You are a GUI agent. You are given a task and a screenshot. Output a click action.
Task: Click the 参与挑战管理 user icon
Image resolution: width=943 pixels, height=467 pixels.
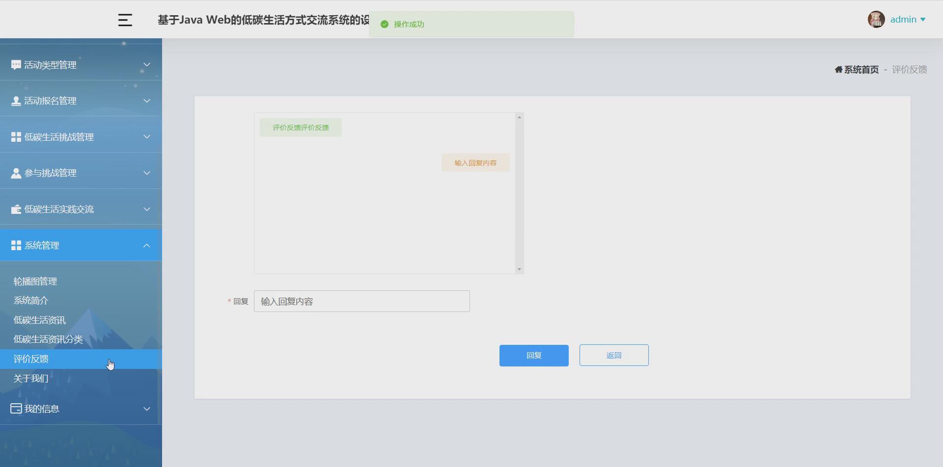pyautogui.click(x=15, y=173)
